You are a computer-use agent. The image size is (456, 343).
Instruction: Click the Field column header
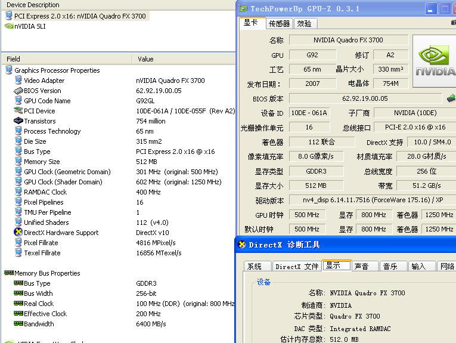[x=67, y=59]
